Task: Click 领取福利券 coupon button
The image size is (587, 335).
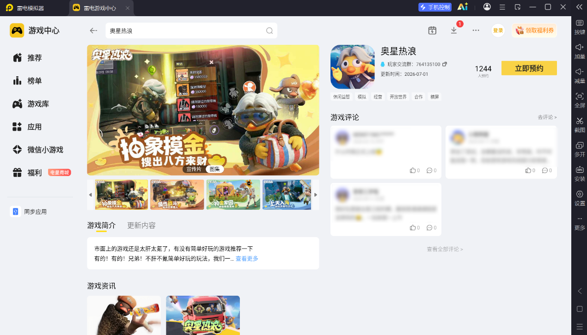Action: pyautogui.click(x=534, y=30)
